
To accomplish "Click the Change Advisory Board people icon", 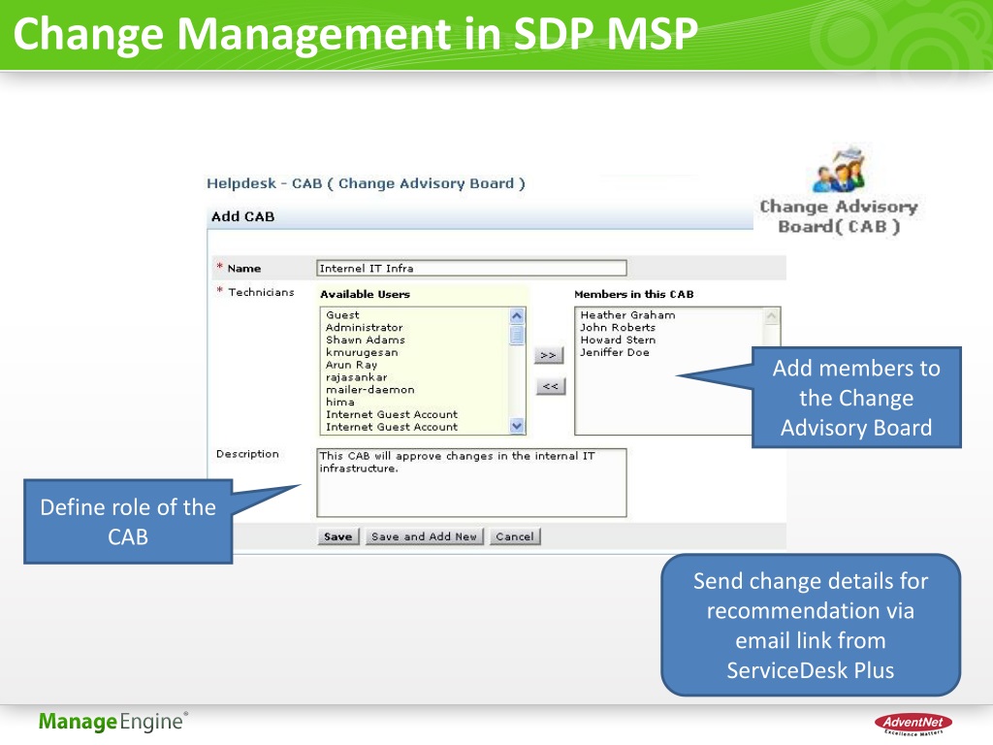I will (839, 169).
